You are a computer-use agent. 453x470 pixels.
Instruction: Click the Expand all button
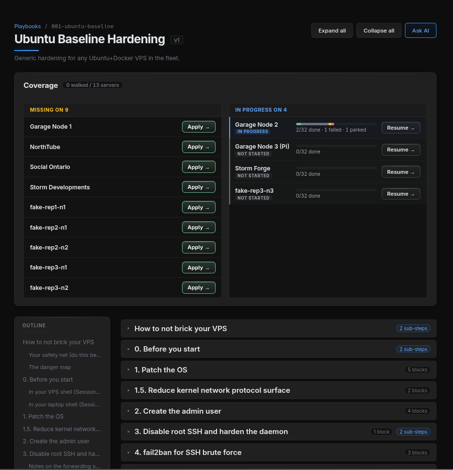point(332,31)
